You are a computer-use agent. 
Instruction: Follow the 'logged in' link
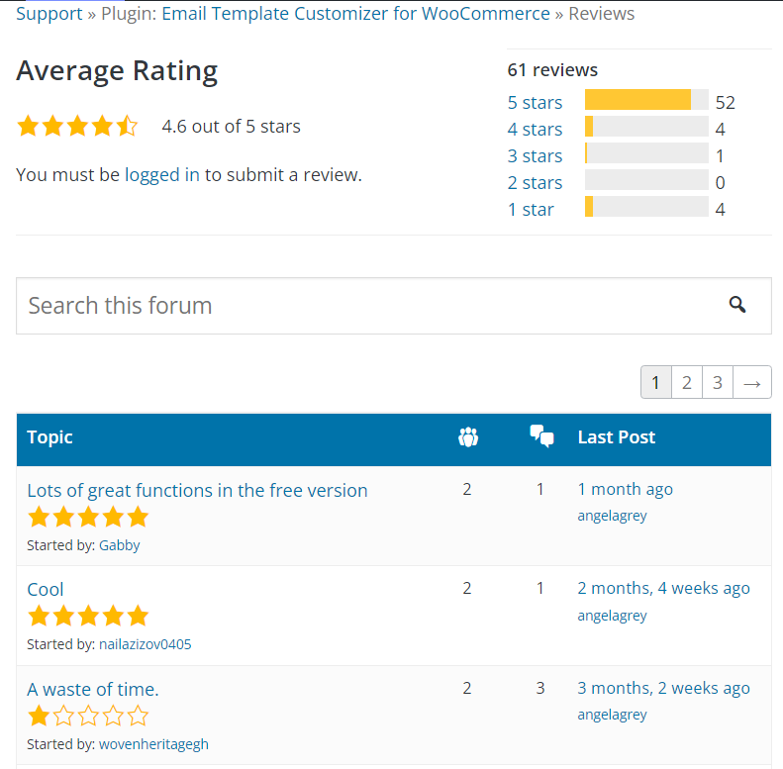[x=161, y=175]
